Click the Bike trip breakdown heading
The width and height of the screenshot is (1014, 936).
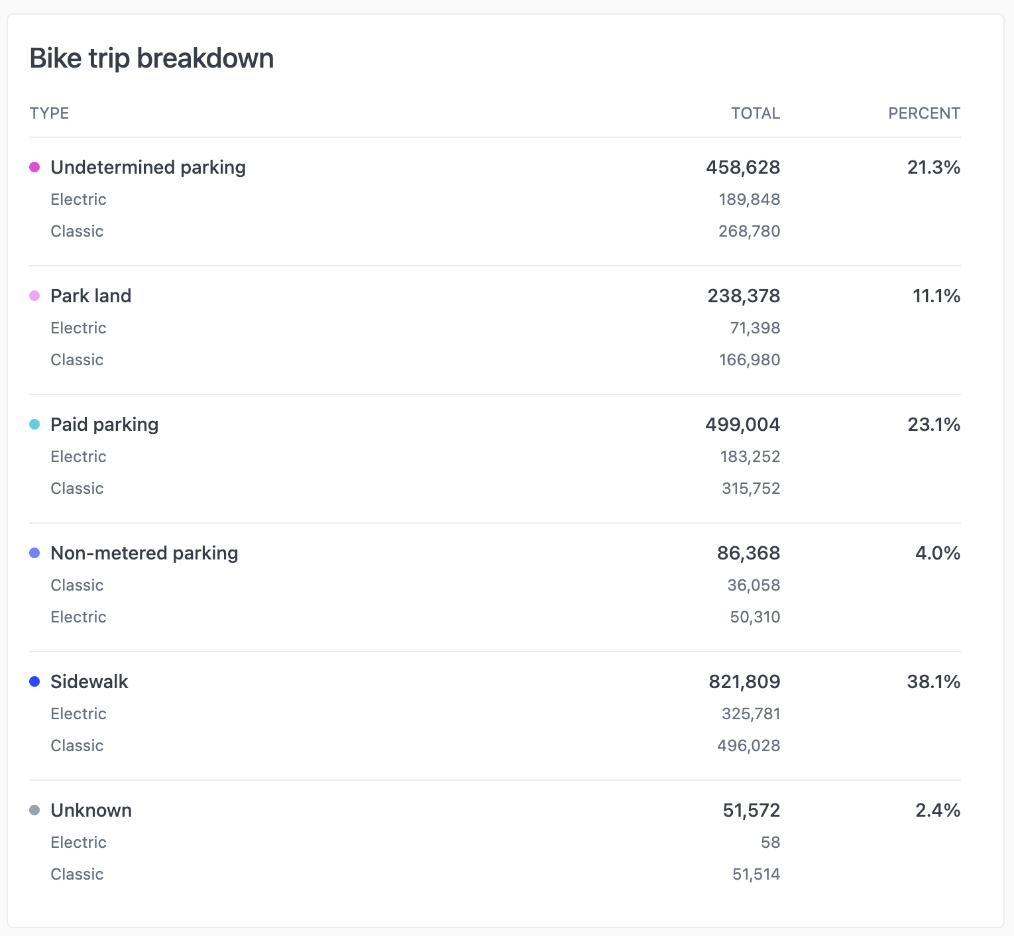tap(151, 58)
